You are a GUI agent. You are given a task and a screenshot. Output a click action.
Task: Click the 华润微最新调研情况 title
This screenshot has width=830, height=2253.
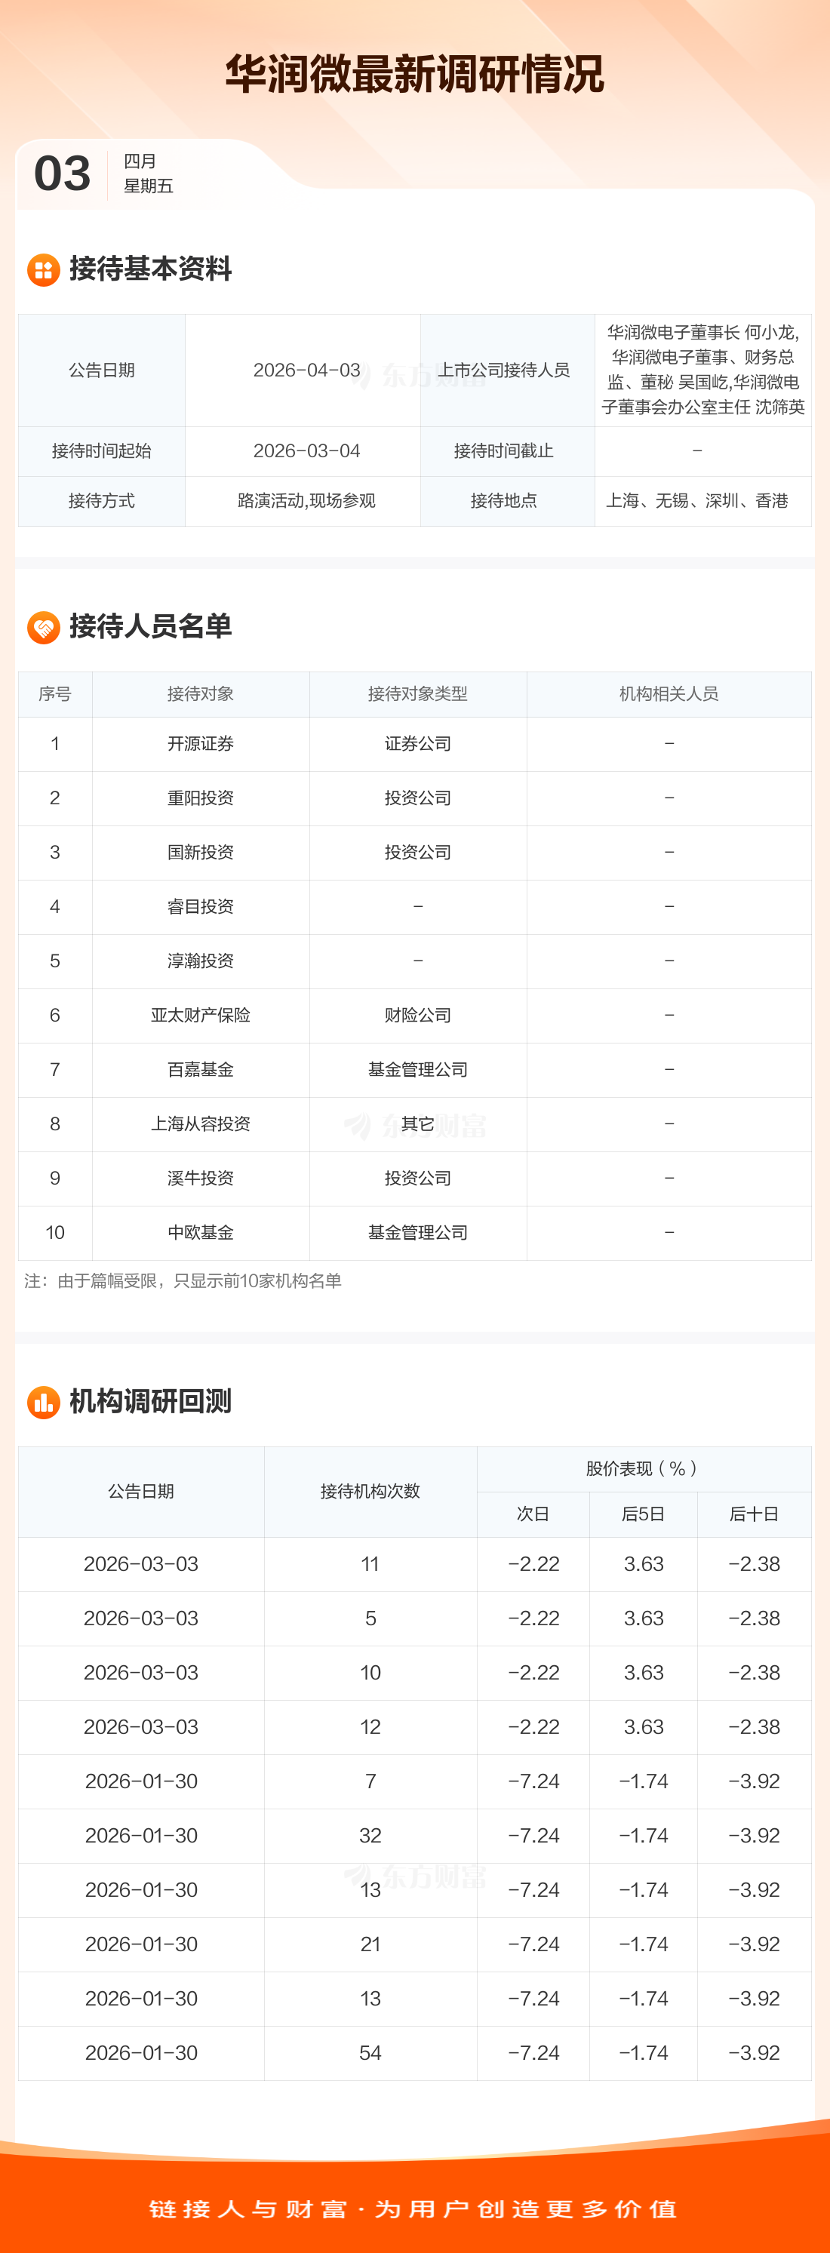414,75
